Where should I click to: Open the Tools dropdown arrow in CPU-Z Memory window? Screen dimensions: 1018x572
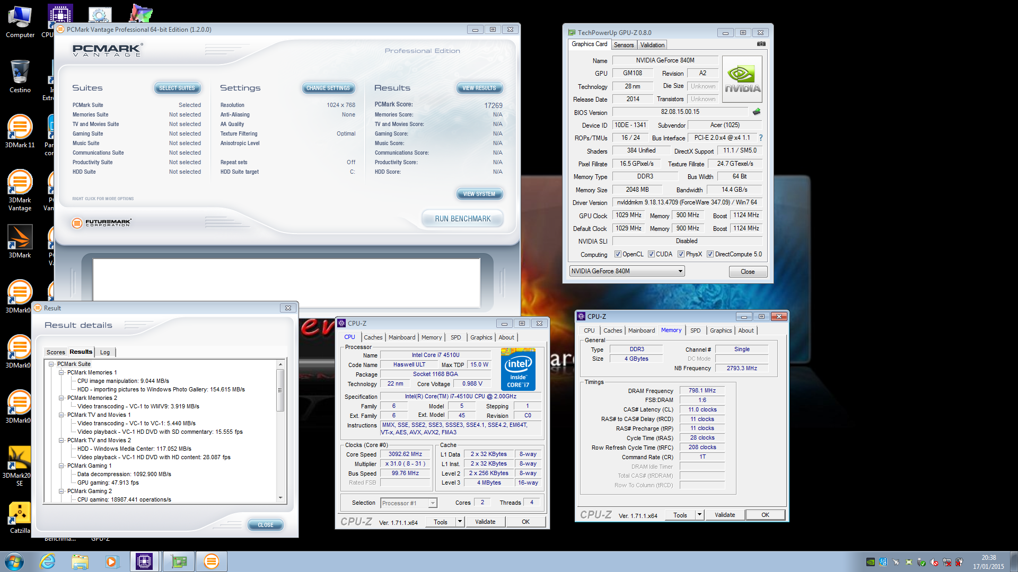(699, 515)
